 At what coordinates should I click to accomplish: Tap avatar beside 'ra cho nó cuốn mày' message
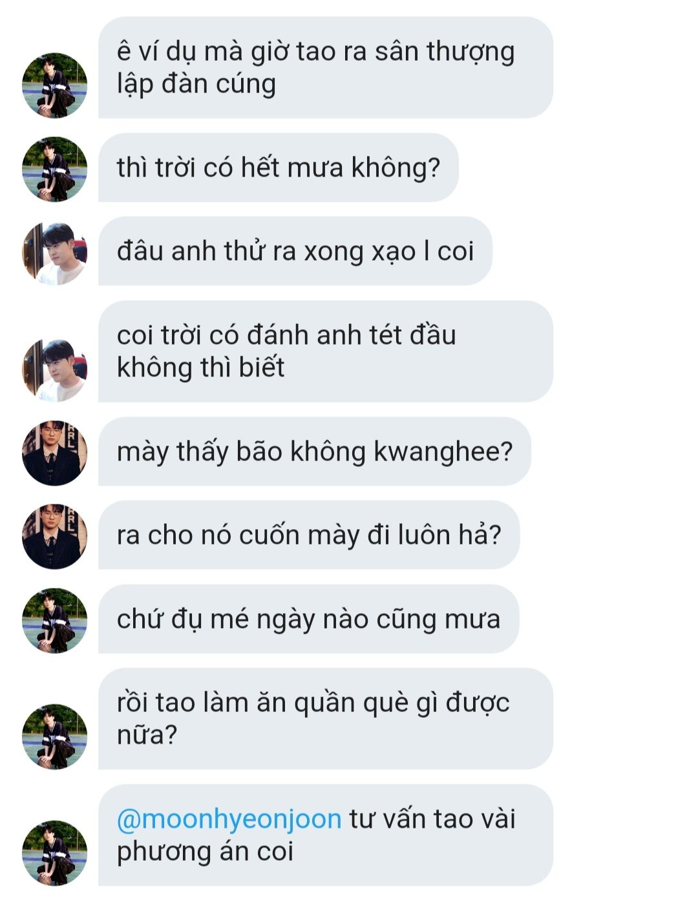(55, 536)
